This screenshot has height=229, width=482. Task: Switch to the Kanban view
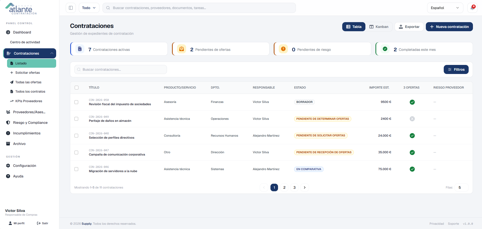click(x=379, y=27)
